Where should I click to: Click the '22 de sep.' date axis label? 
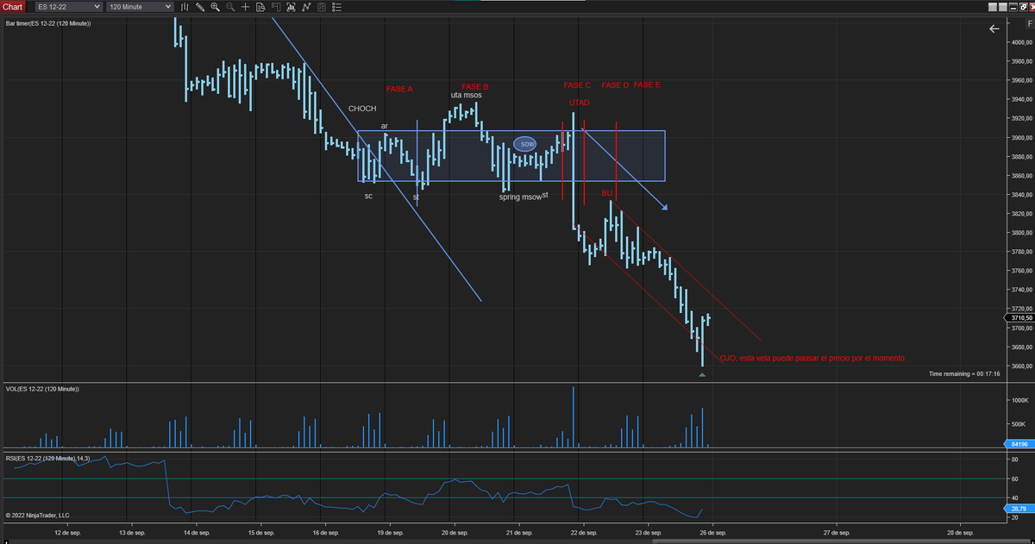[x=583, y=533]
